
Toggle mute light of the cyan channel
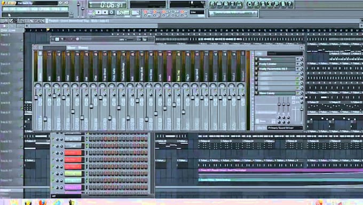(53, 180)
